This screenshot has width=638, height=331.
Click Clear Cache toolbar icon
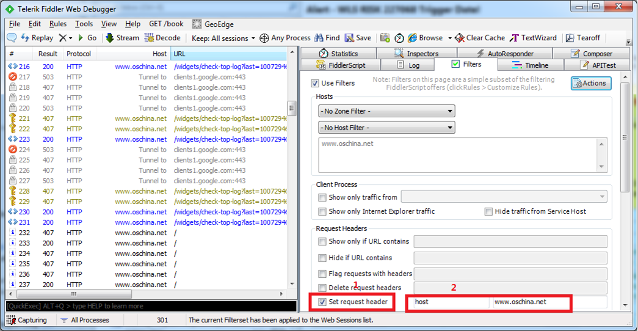click(x=460, y=38)
